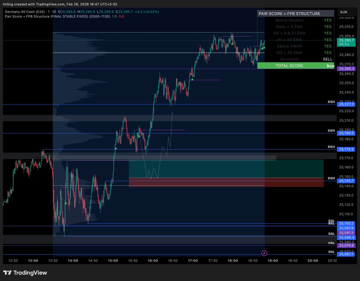
Task: Click the 19:00 timestamp on the time axis
Action: [x=273, y=261]
